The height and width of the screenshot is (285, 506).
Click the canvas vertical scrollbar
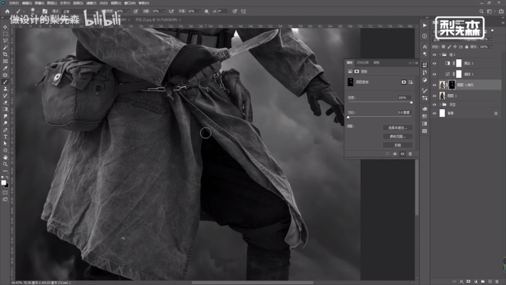[416, 187]
